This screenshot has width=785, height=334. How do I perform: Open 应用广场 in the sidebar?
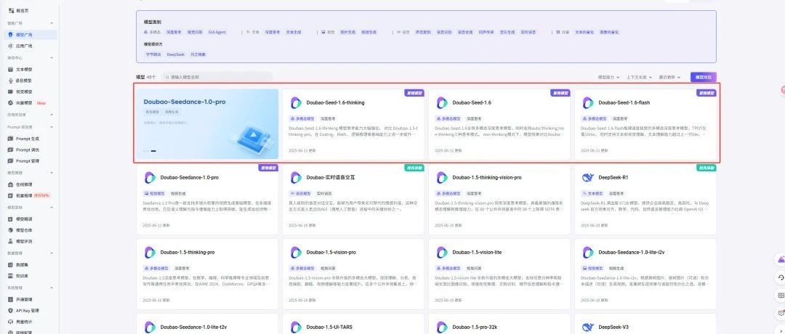(x=23, y=46)
